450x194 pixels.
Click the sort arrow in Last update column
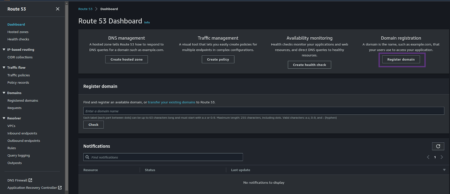[x=444, y=170]
